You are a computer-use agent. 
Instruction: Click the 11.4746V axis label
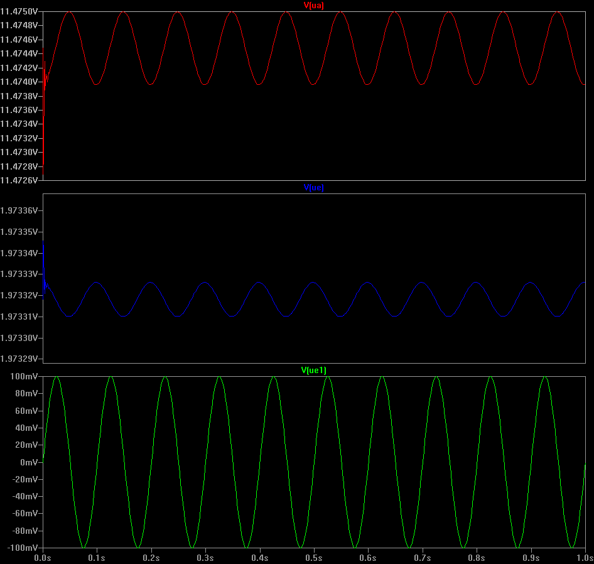19,40
